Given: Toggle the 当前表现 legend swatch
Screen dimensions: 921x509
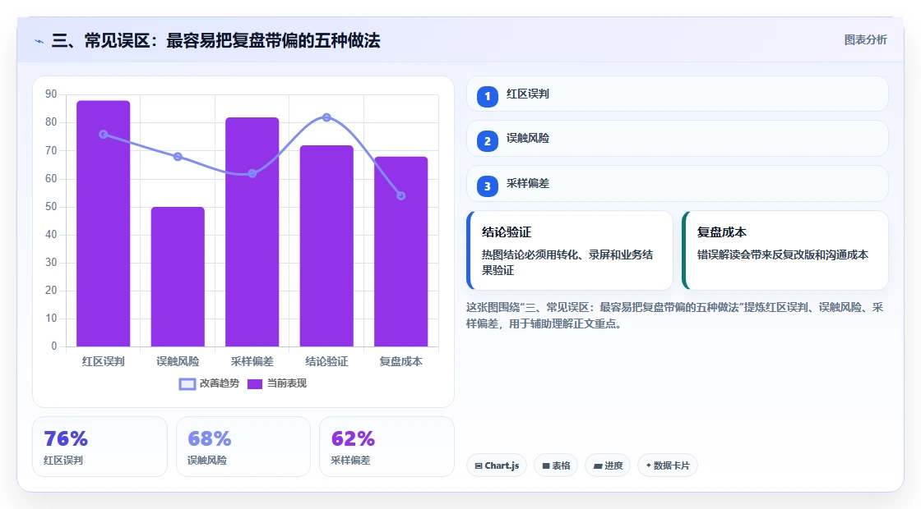Looking at the screenshot, I should point(254,383).
